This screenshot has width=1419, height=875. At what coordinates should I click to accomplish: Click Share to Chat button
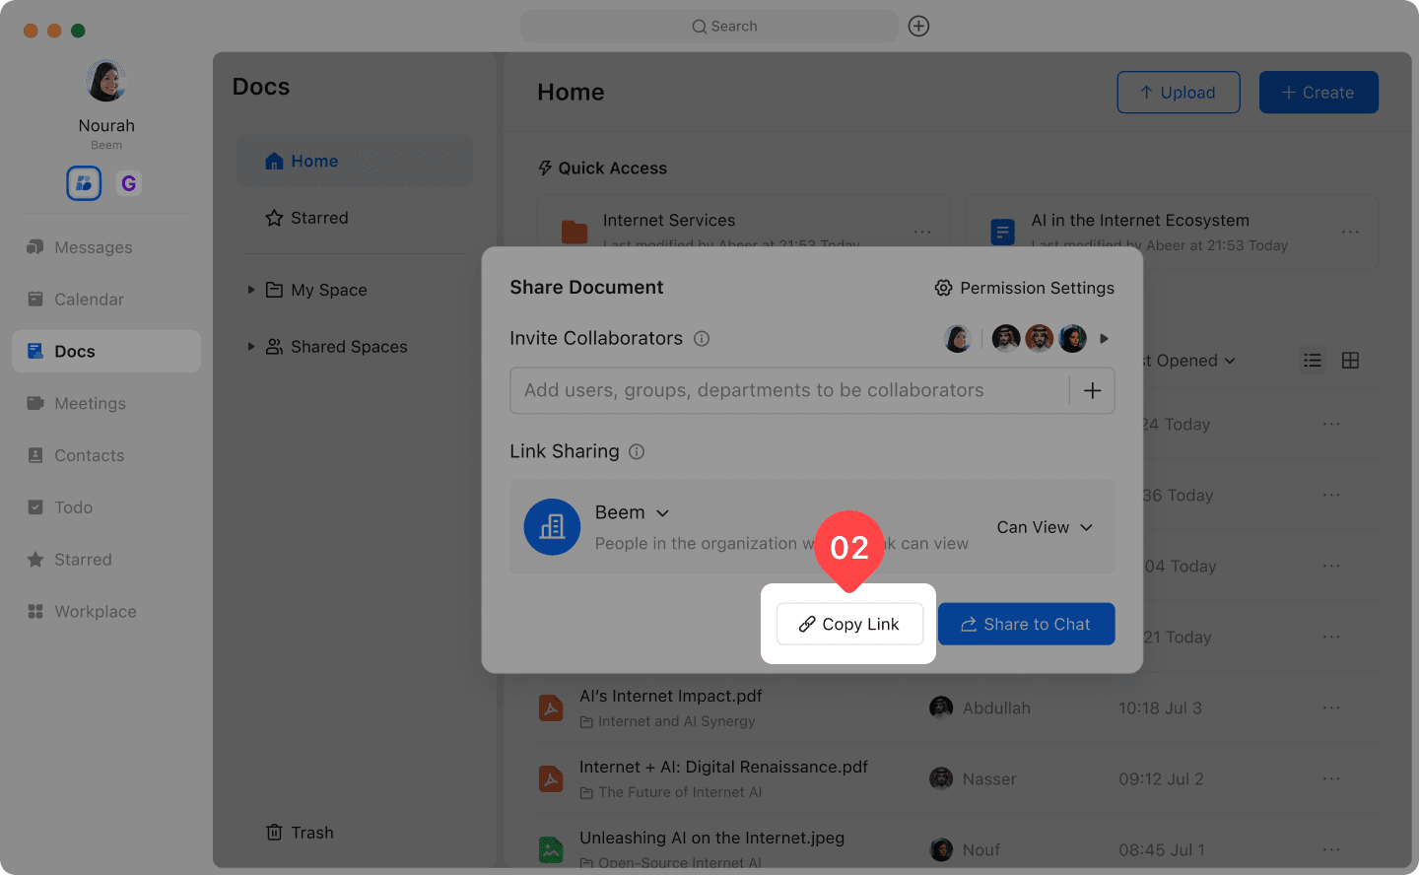(x=1026, y=625)
